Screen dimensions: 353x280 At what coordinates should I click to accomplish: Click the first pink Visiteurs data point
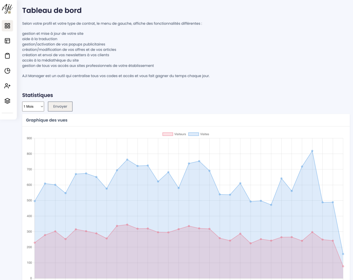pos(35,243)
